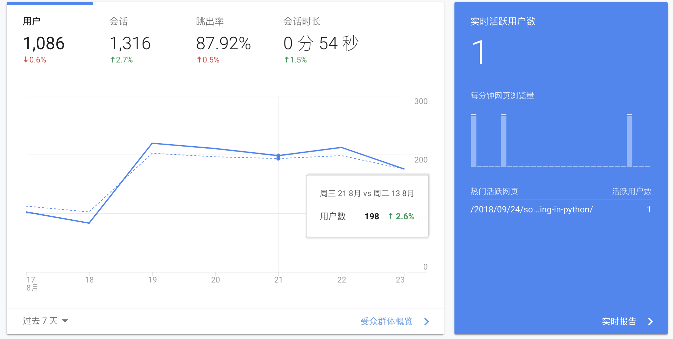Viewport: 673px width, 339px height.
Task: Click the line chart low point at day 18
Action: click(89, 223)
